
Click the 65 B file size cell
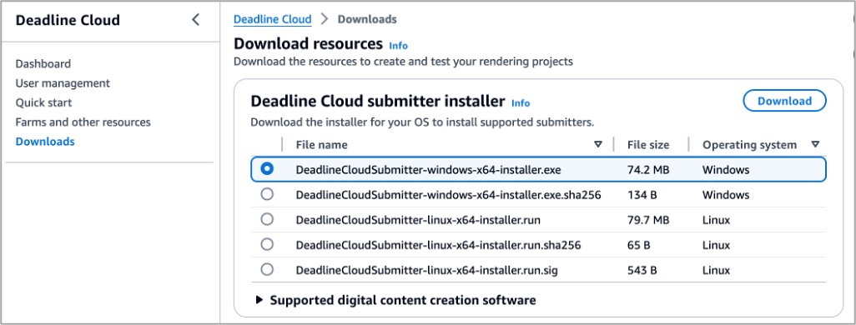pyautogui.click(x=639, y=245)
